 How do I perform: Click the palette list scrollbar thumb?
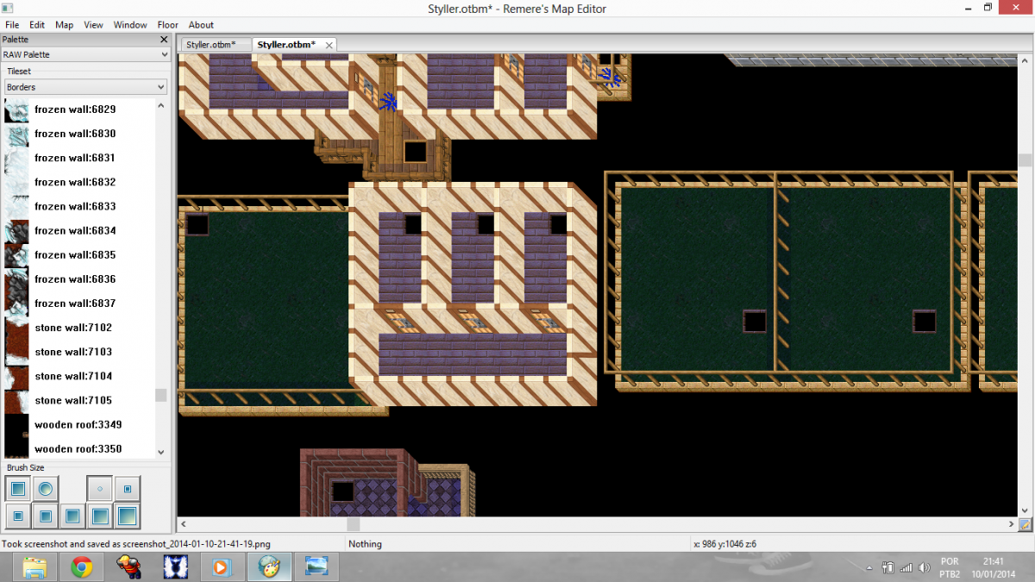click(160, 395)
